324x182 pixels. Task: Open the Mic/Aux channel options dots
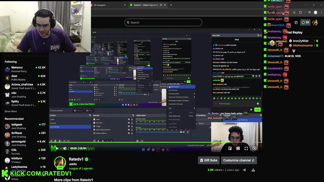coord(188,132)
